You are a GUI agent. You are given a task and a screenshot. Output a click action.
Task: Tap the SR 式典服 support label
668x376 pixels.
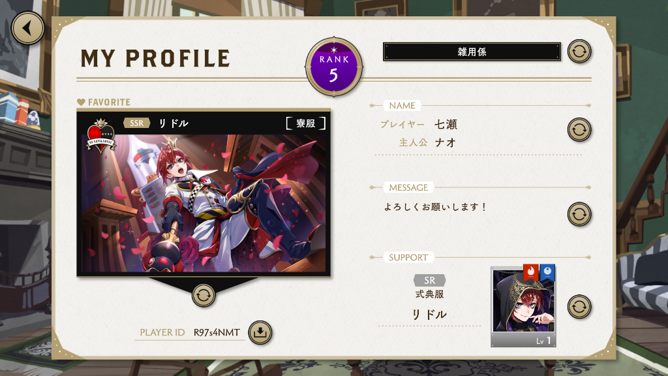coord(429,287)
